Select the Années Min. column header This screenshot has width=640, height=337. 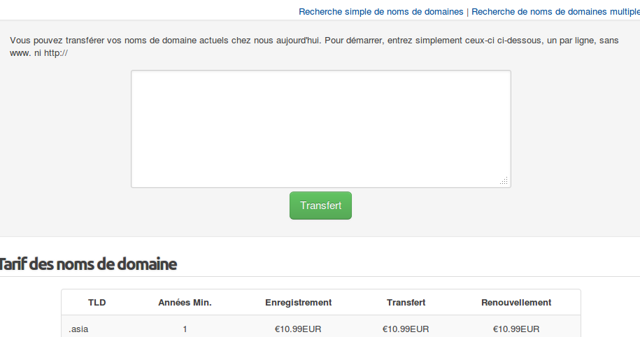coord(185,302)
